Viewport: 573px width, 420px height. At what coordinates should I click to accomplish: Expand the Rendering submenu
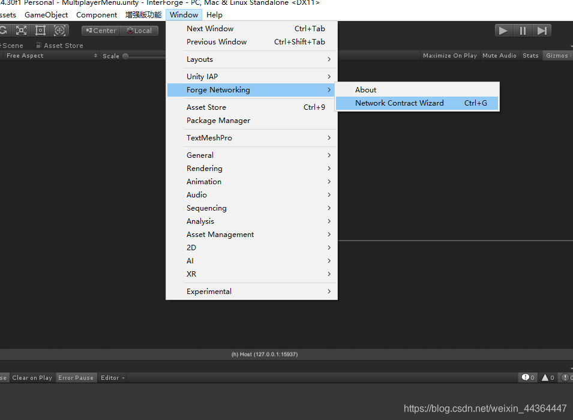[x=251, y=168]
